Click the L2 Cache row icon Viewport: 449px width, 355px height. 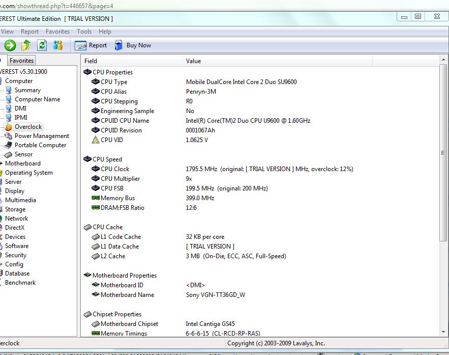point(96,256)
